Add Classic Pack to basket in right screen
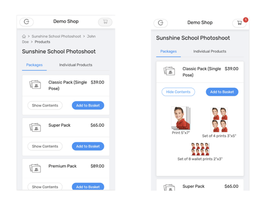This screenshot has height=208, width=267. pos(222,92)
